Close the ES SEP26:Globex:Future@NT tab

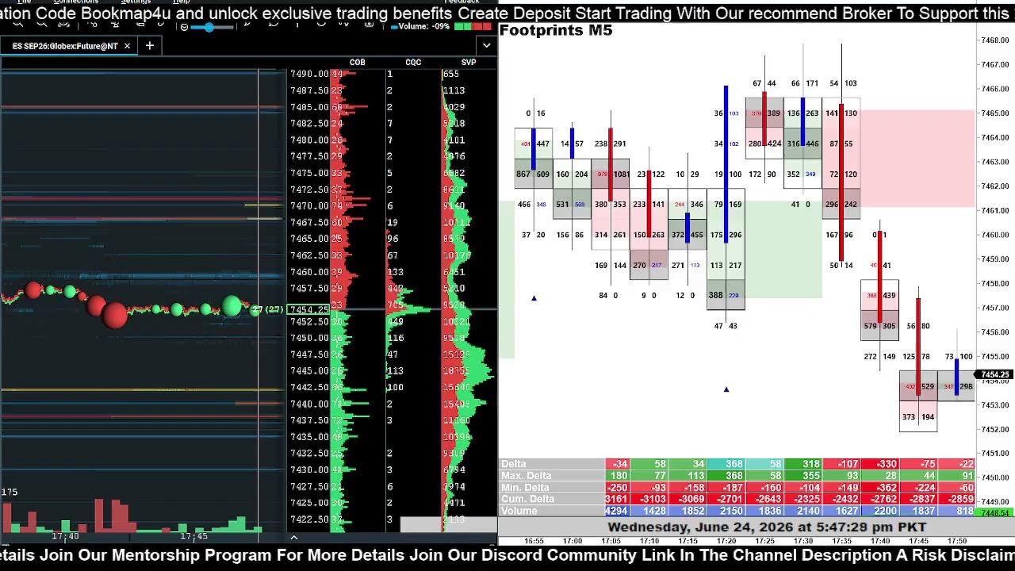coord(127,46)
